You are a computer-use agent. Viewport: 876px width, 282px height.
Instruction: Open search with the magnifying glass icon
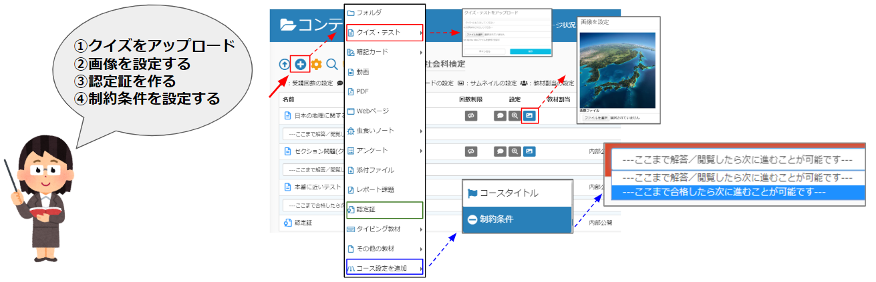click(331, 64)
